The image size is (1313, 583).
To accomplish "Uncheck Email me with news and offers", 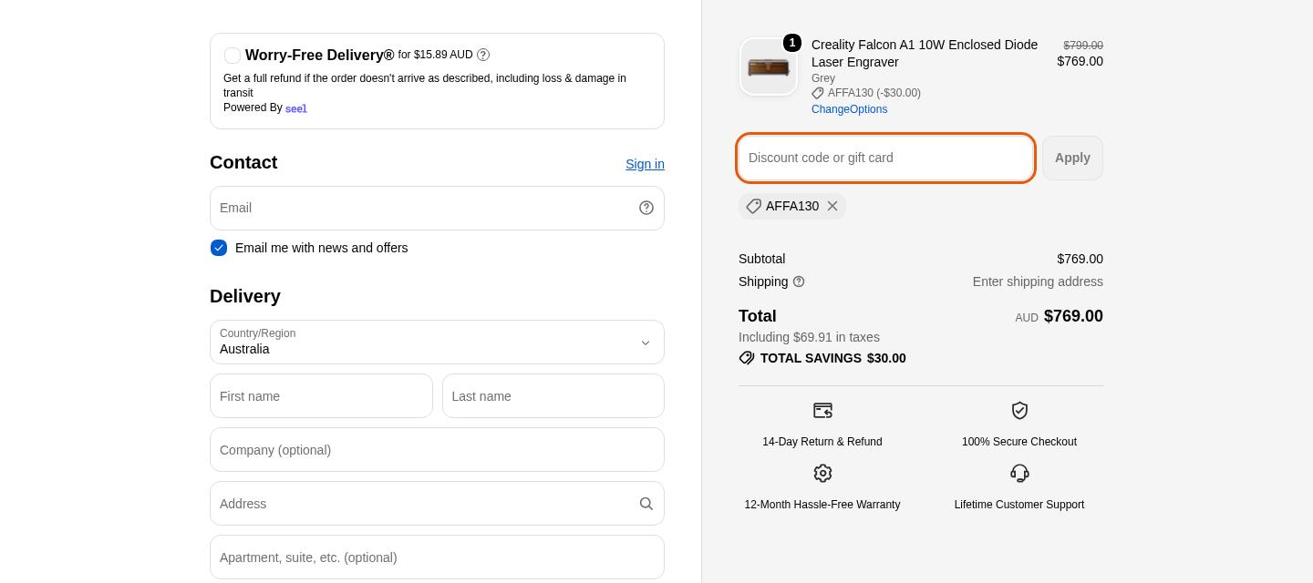I will pyautogui.click(x=219, y=248).
